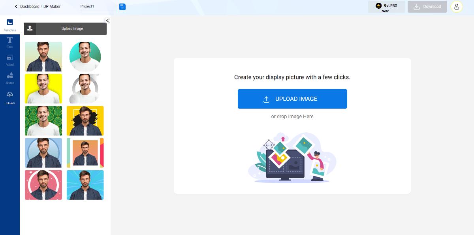The image size is (474, 235).
Task: Click the Download button
Action: click(x=427, y=7)
